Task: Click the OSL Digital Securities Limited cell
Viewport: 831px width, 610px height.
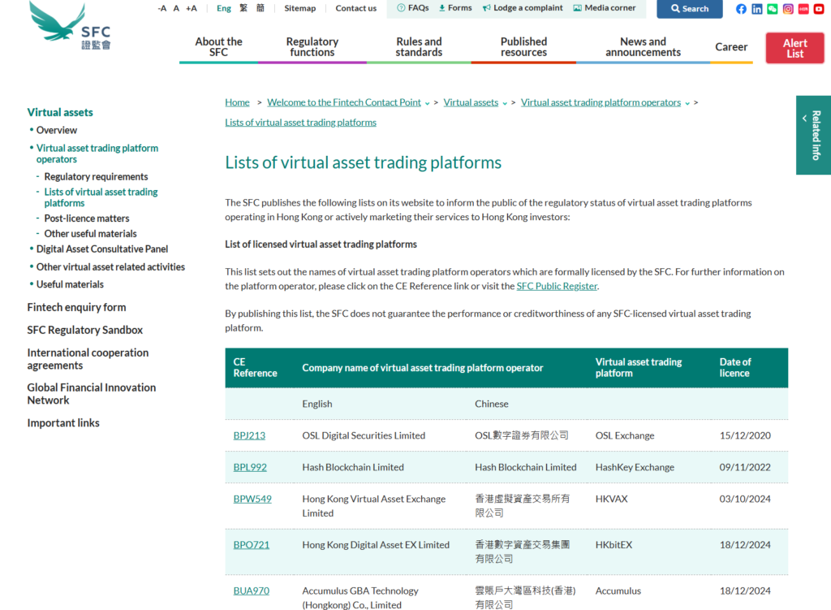Action: point(364,435)
